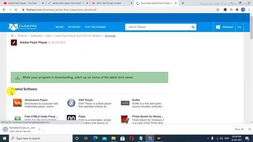Open Task View from taskbar
This screenshot has width=253, height=142.
[x=86, y=138]
